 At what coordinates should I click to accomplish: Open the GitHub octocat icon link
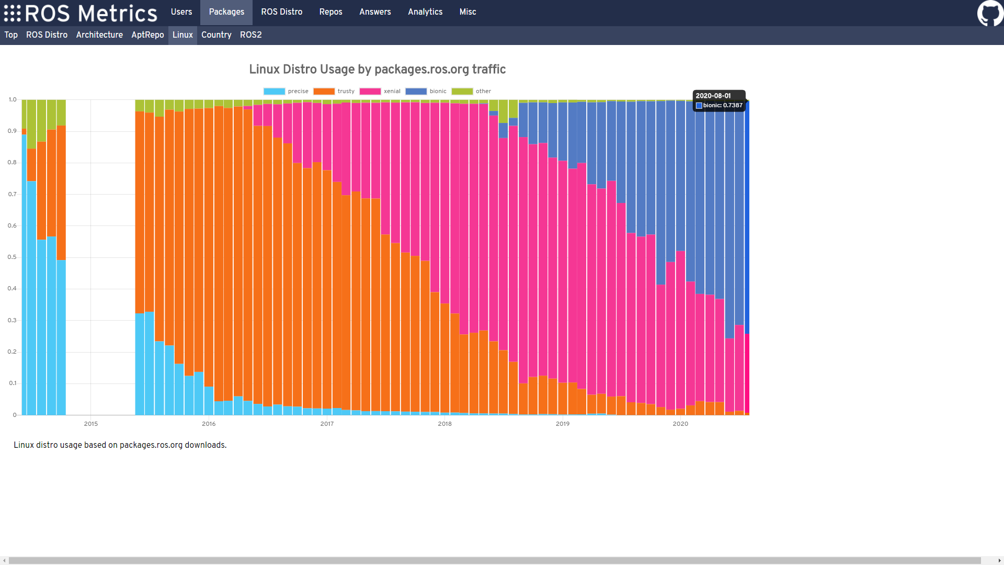click(990, 13)
